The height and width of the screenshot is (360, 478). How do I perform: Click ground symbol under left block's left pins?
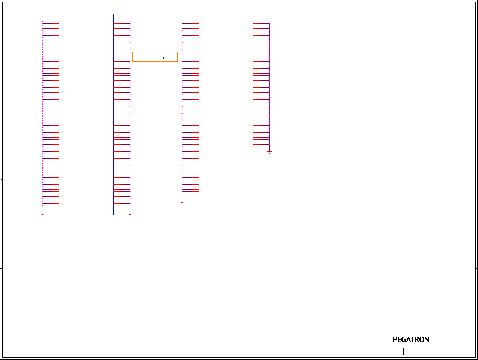[43, 214]
